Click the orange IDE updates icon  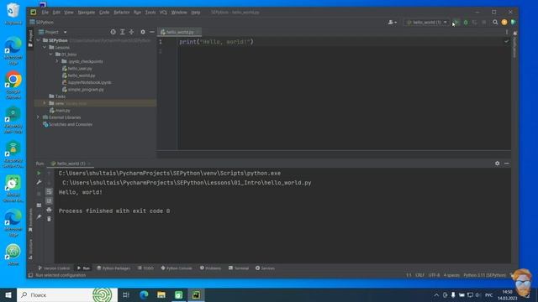(504, 23)
